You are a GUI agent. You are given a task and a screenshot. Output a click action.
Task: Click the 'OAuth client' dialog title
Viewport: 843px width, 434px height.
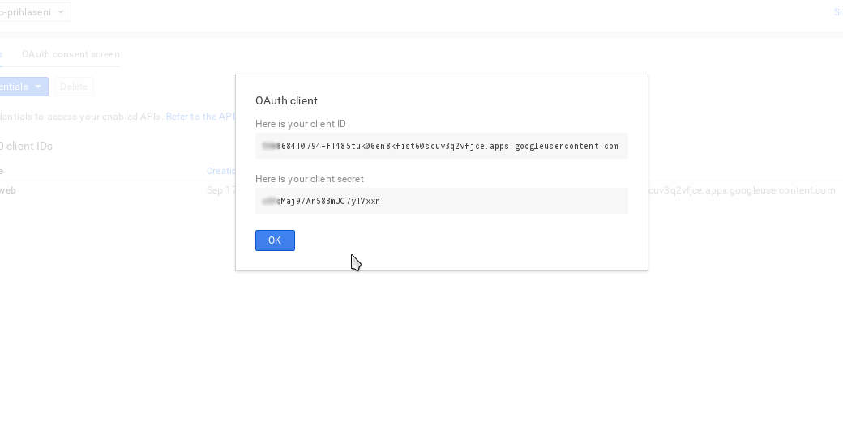click(x=287, y=101)
